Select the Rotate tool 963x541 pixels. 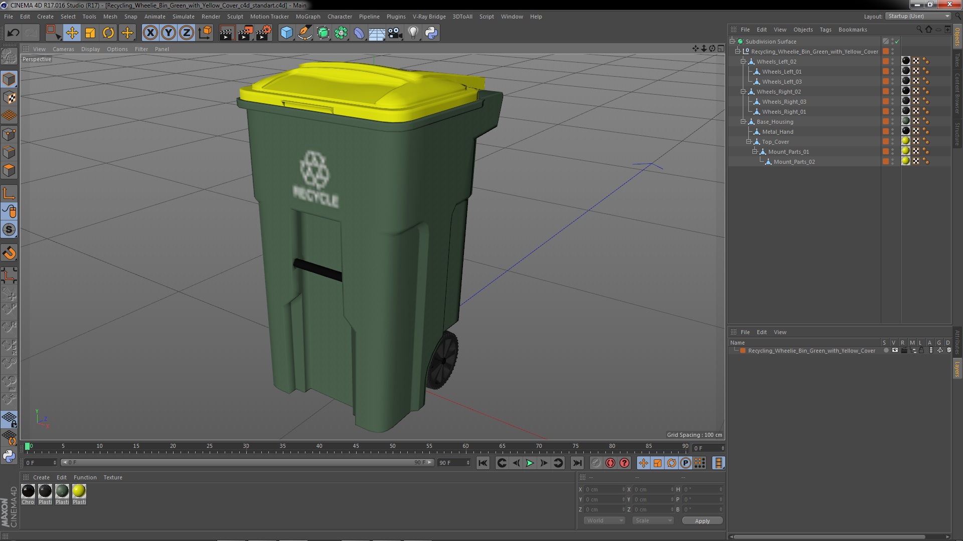[x=108, y=33]
